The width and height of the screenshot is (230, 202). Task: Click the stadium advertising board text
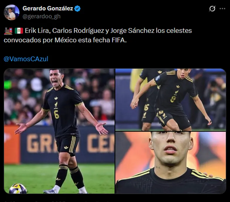pyautogui.click(x=70, y=144)
